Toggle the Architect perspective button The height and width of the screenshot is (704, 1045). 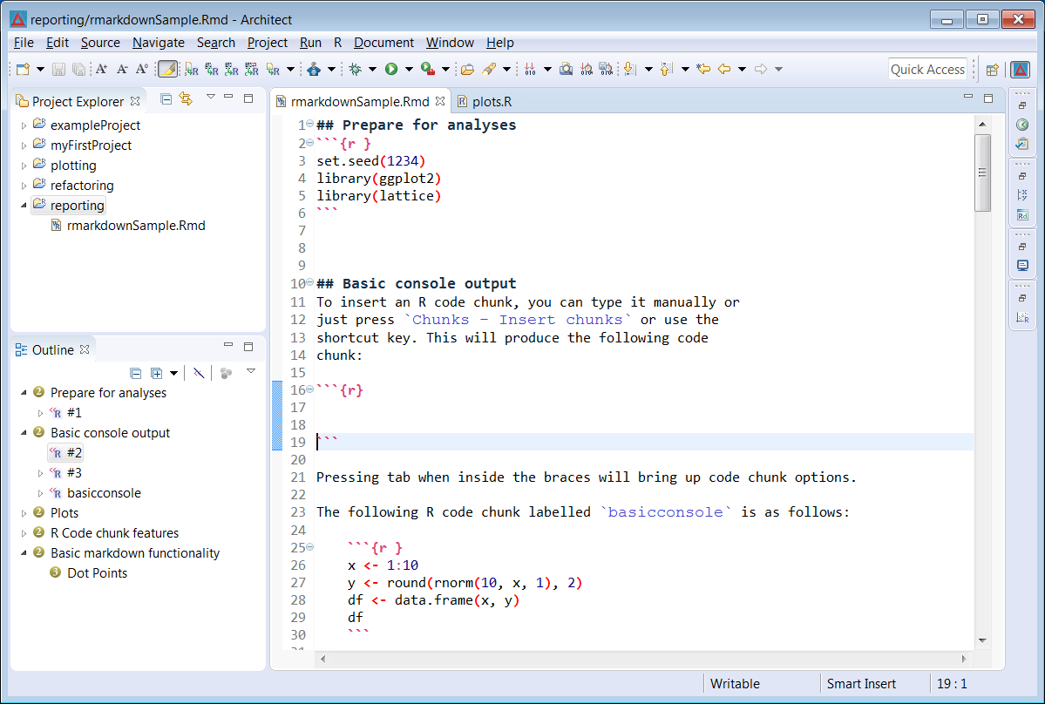pyautogui.click(x=1021, y=70)
